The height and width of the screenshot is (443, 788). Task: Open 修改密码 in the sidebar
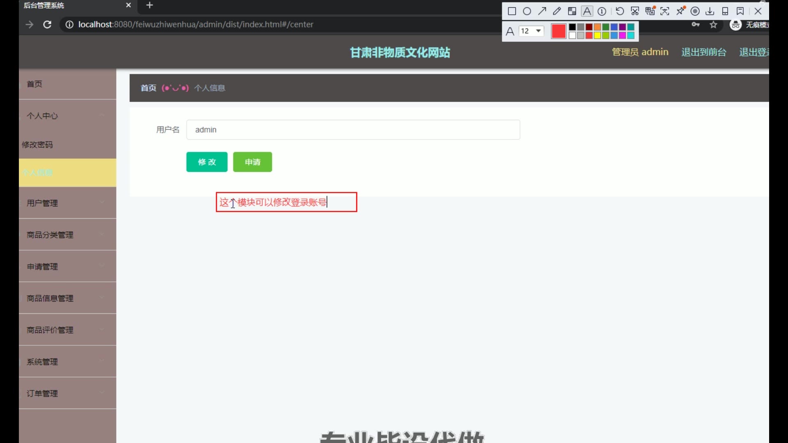(x=37, y=144)
